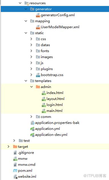109x180 pixels.
Task: Click the mapping folder icon
Action: click(x=32, y=21)
